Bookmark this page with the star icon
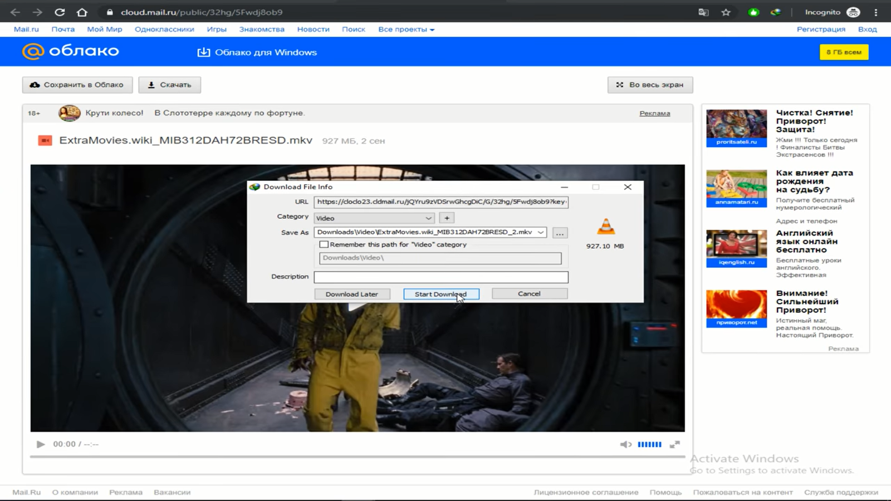Viewport: 891px width, 501px height. tap(726, 12)
